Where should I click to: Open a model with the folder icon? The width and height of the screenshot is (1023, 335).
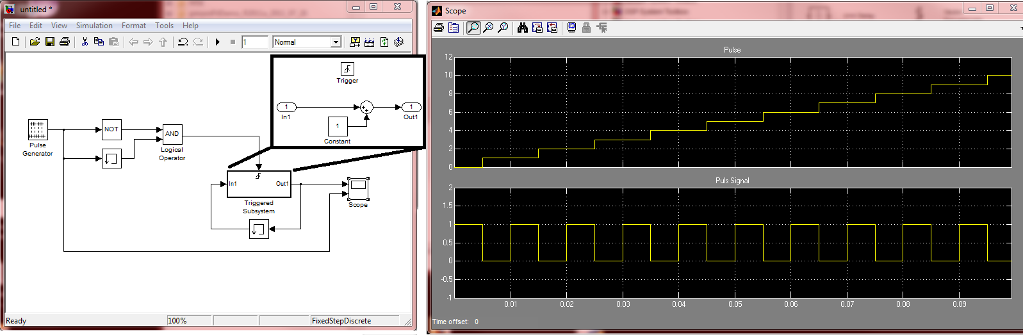click(35, 42)
